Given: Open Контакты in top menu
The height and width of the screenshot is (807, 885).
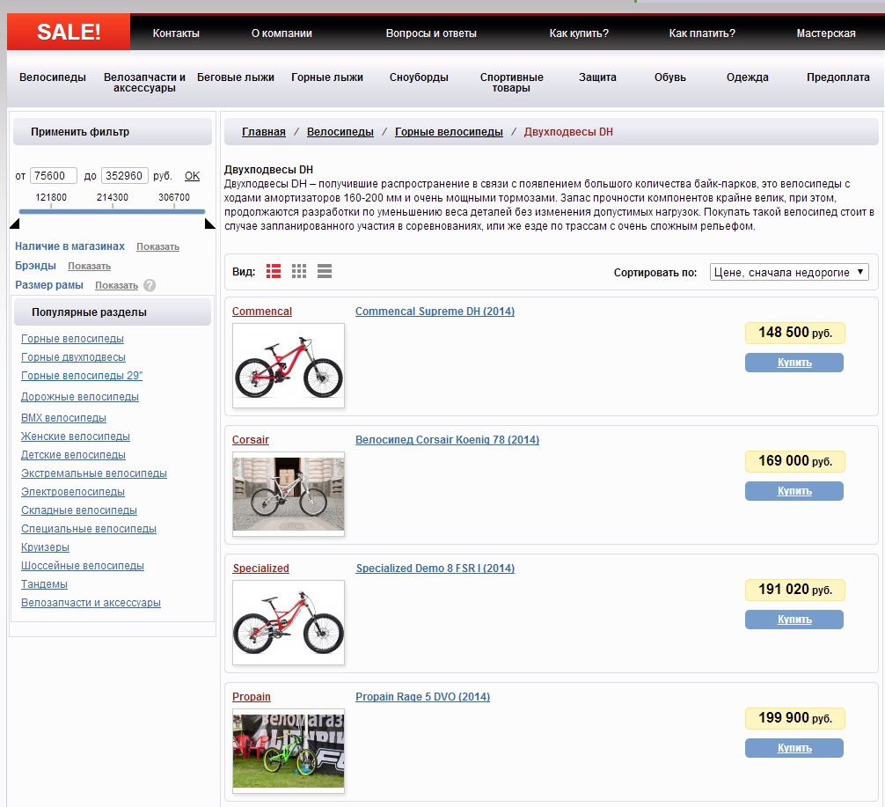Looking at the screenshot, I should pyautogui.click(x=176, y=33).
